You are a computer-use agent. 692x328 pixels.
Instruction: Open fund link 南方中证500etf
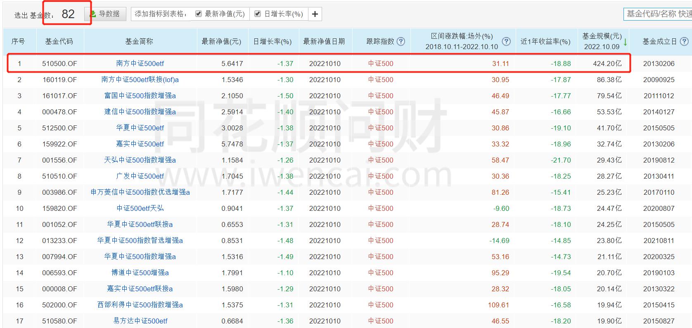(x=140, y=64)
